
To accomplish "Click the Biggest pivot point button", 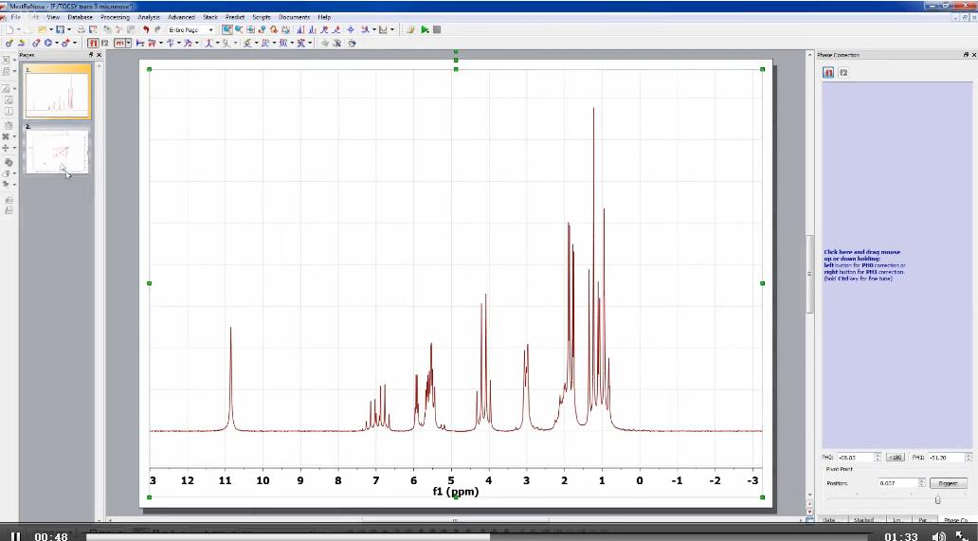I will [x=948, y=483].
